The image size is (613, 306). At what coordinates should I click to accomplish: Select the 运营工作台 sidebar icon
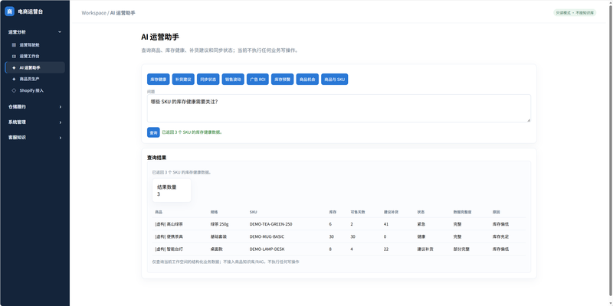click(14, 56)
